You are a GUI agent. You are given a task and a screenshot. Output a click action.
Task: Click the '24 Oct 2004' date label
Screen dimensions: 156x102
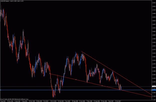pyautogui.click(x=53, y=101)
